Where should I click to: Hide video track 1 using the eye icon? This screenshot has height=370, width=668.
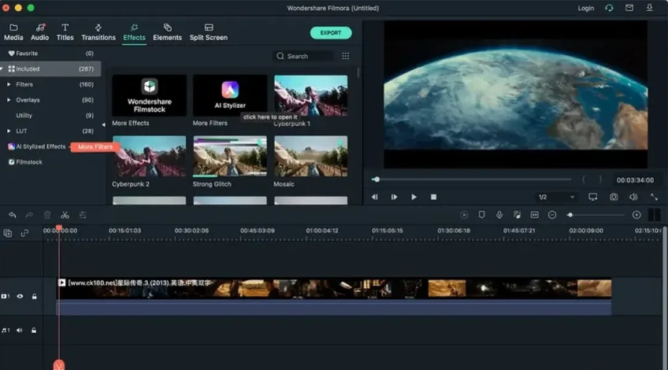pyautogui.click(x=20, y=297)
